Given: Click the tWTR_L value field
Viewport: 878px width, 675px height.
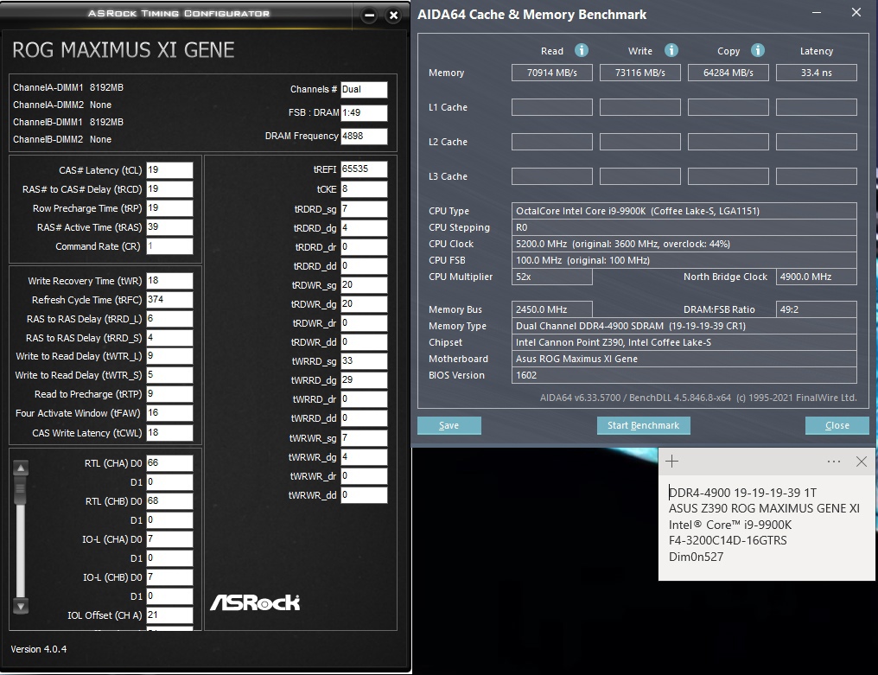Looking at the screenshot, I should (169, 356).
